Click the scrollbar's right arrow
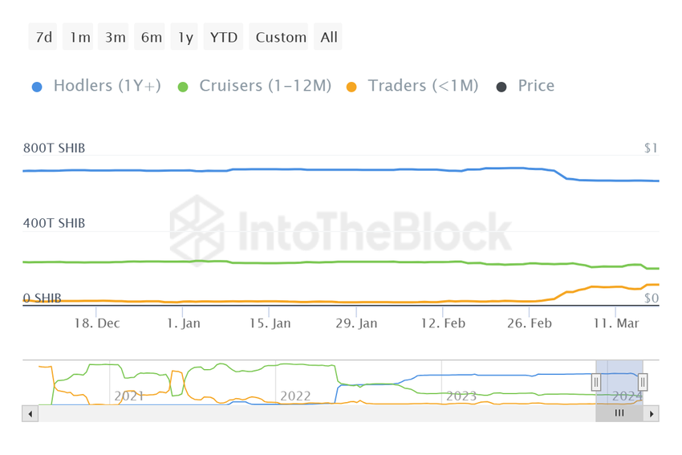 coord(652,414)
